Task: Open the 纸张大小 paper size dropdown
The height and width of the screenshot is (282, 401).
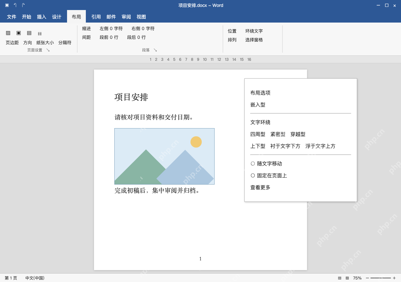Action: point(45,43)
